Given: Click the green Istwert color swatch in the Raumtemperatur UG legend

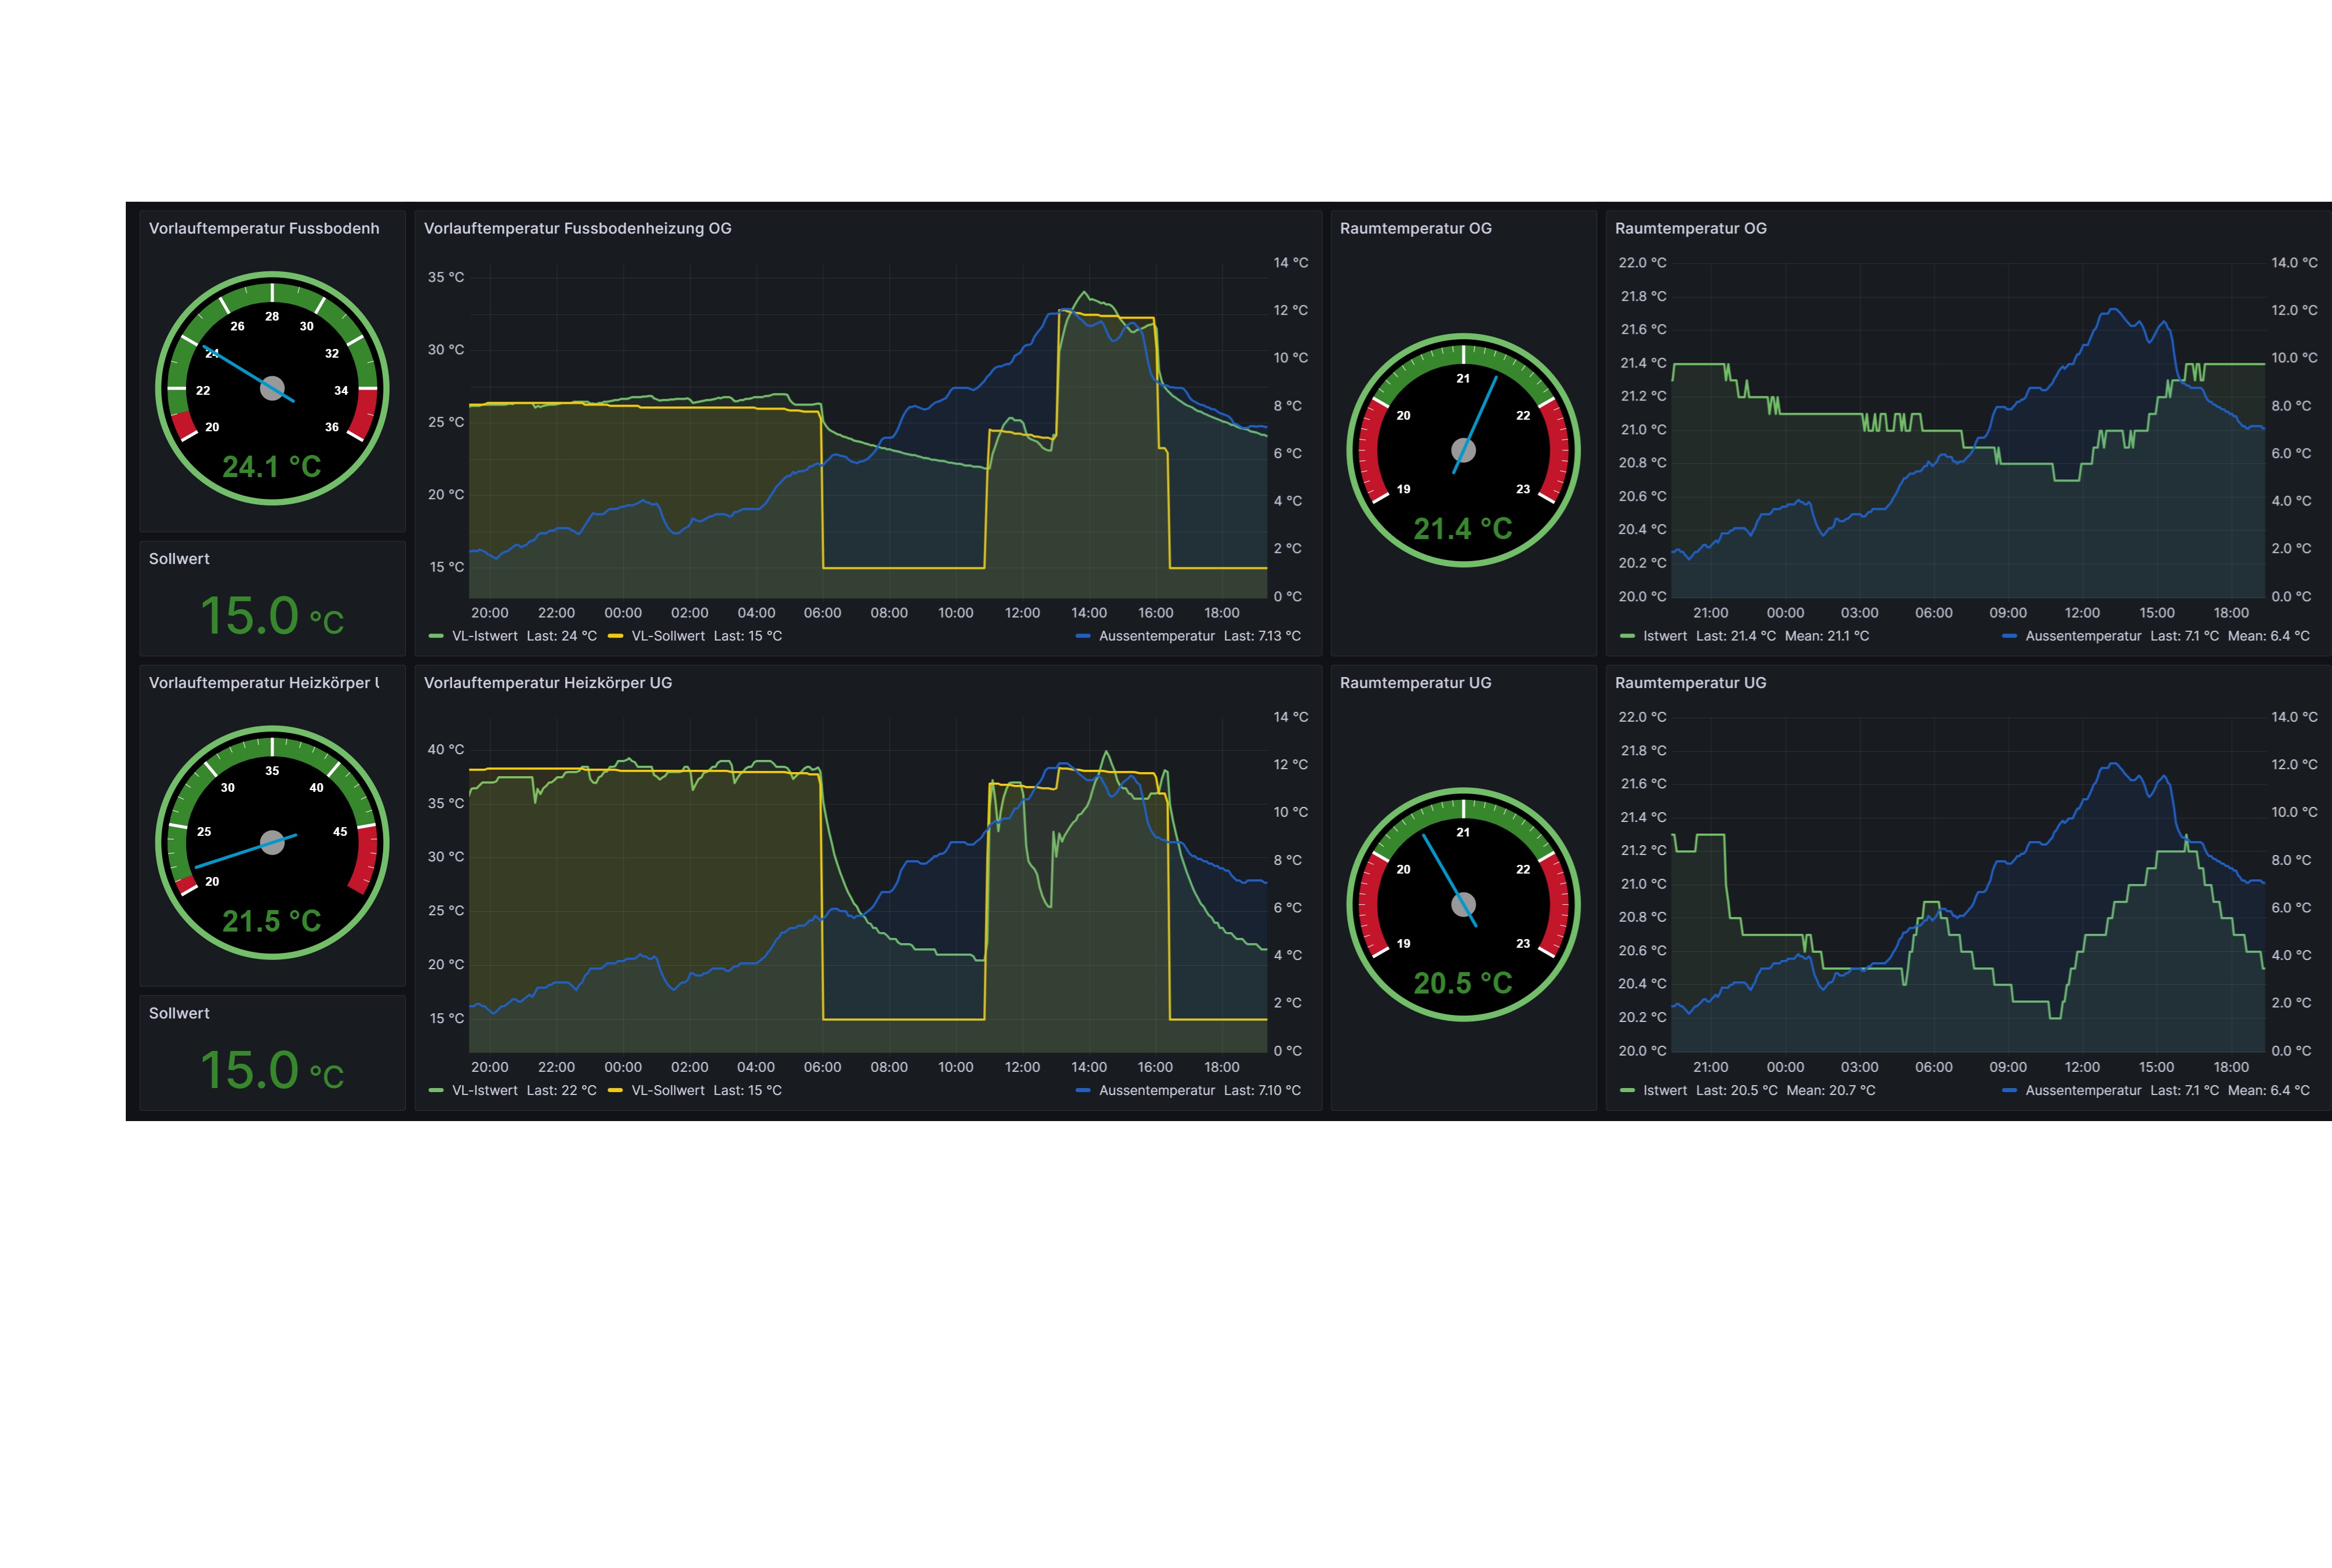Looking at the screenshot, I should tap(1627, 1090).
